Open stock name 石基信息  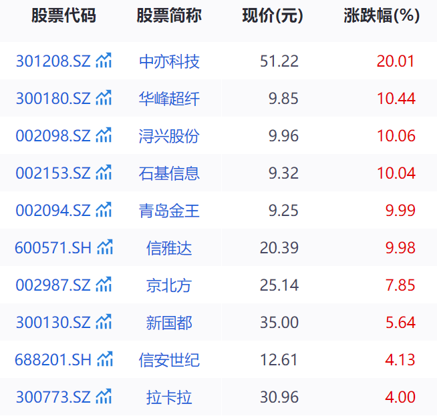pyautogui.click(x=169, y=173)
